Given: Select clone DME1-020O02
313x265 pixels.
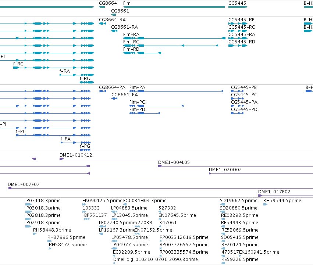Looking at the screenshot, I should point(225,170).
